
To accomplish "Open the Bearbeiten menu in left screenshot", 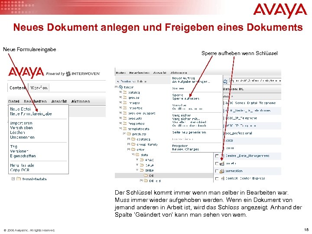I will (x=35, y=101).
